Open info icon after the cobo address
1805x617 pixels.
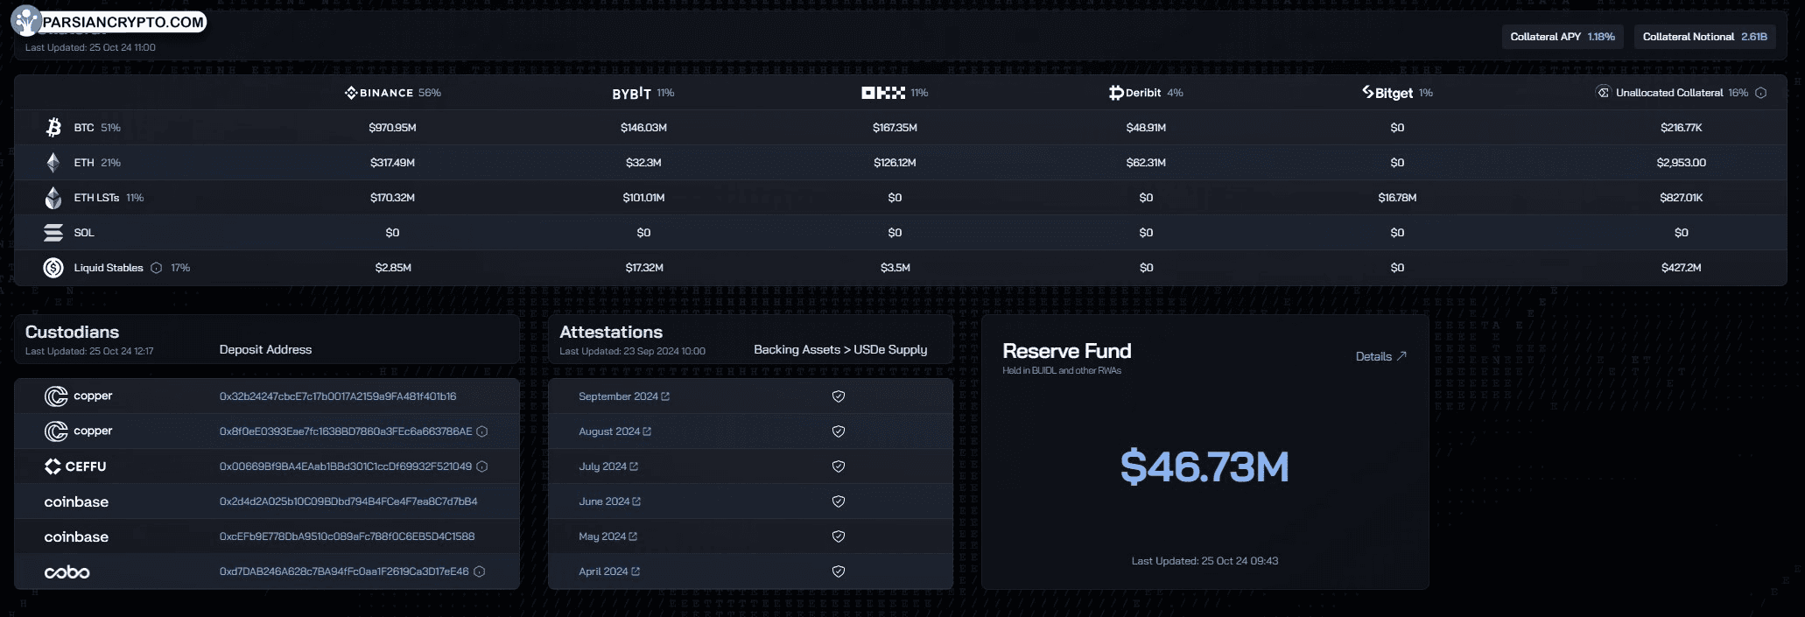[479, 571]
